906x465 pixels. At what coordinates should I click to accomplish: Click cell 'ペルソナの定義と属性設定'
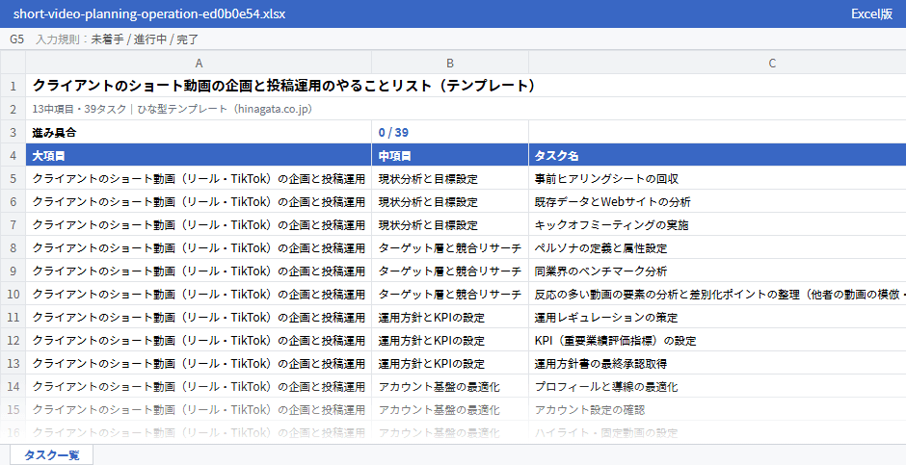point(717,247)
